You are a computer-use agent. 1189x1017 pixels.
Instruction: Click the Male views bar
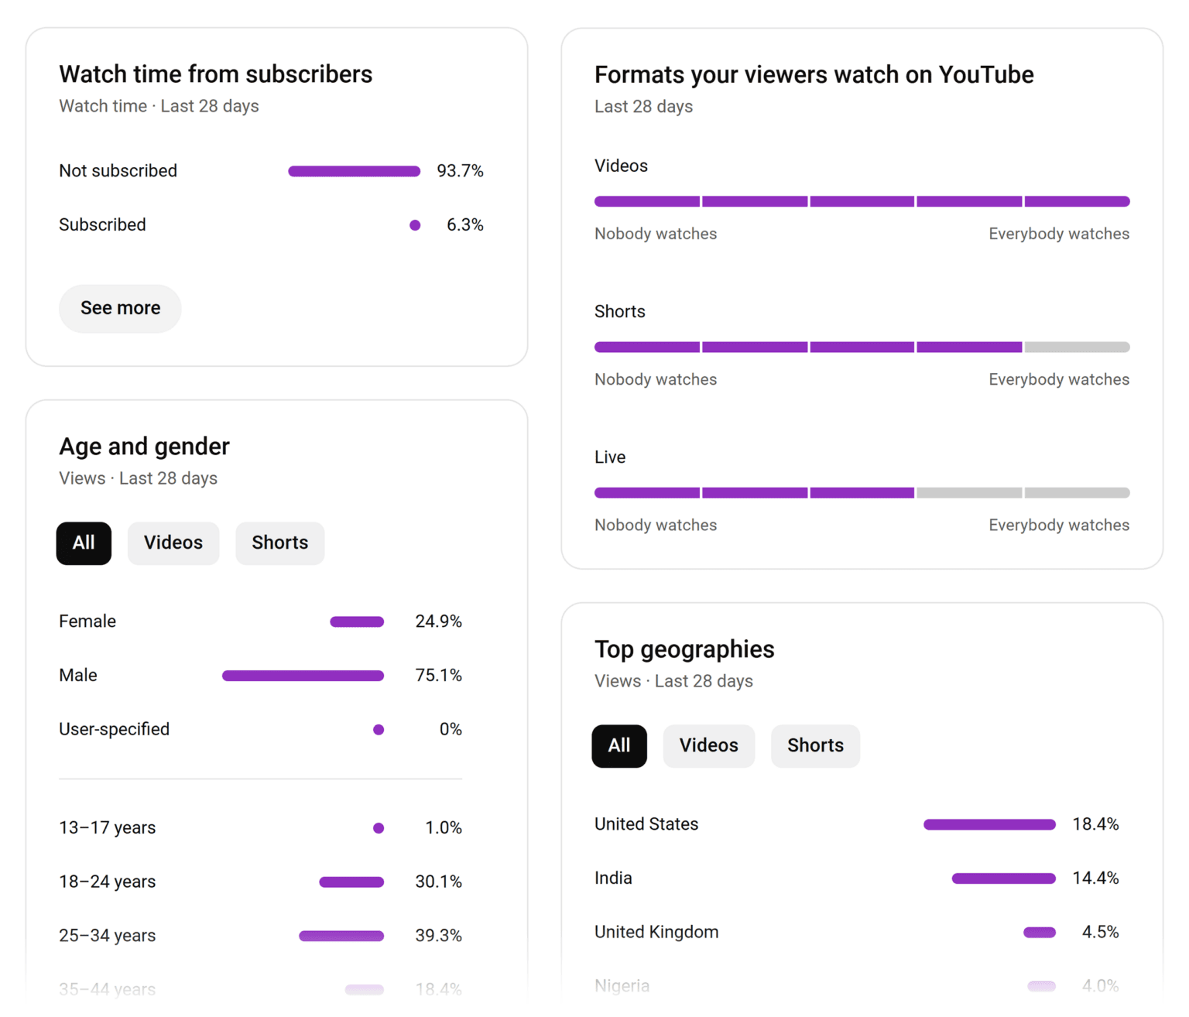303,675
